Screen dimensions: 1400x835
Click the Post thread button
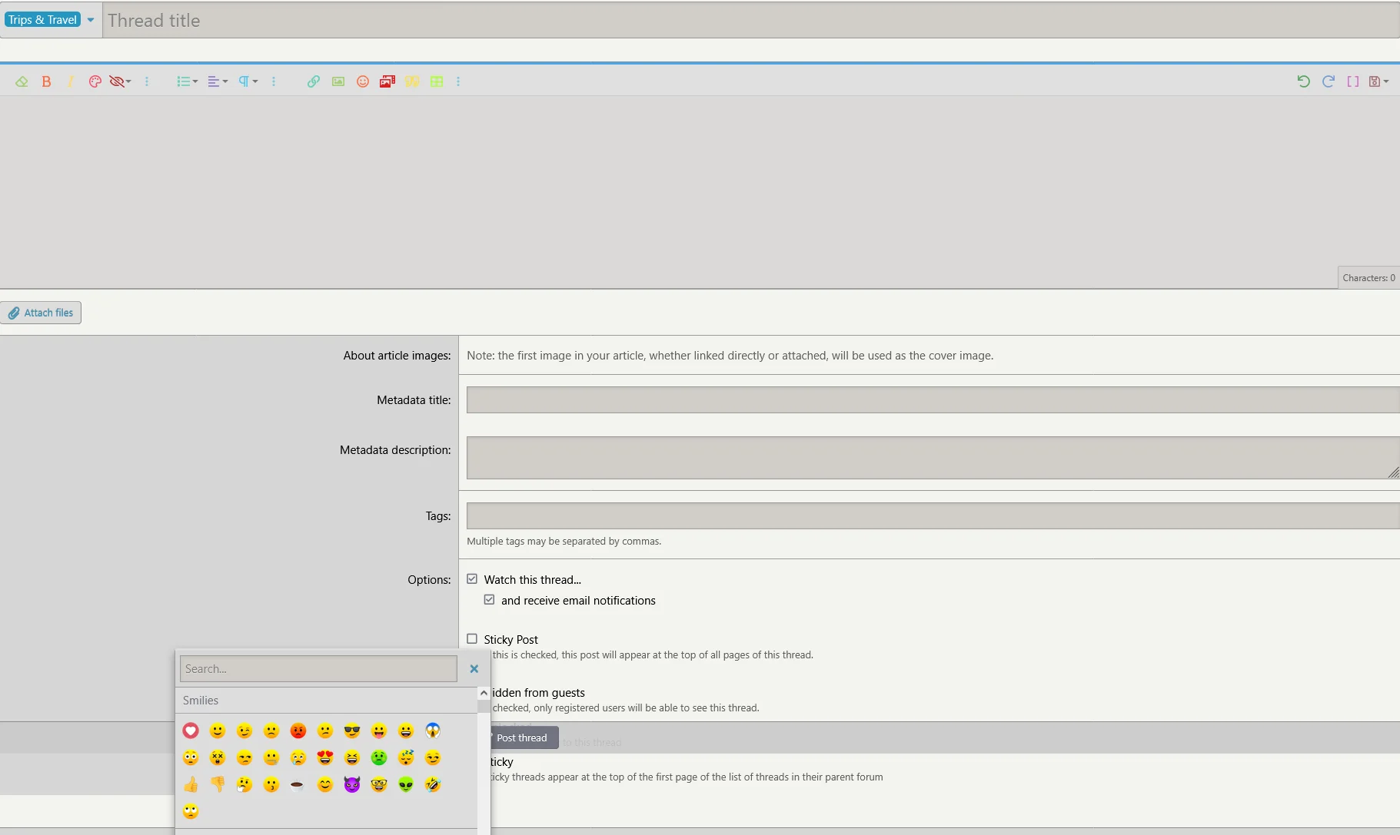(521, 737)
